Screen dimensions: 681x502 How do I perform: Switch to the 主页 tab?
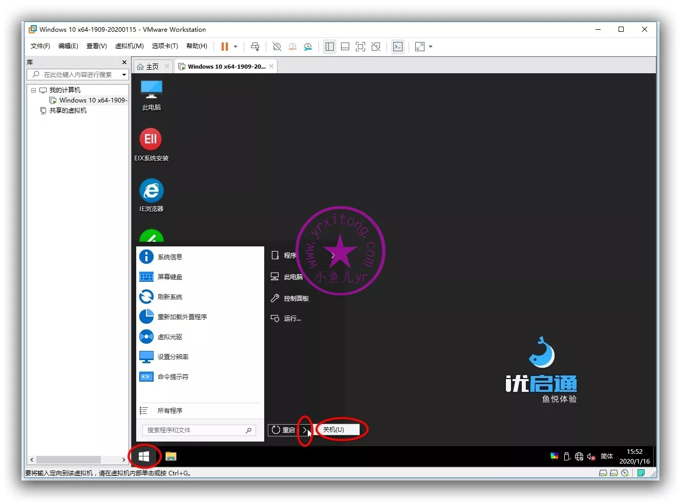click(x=148, y=67)
